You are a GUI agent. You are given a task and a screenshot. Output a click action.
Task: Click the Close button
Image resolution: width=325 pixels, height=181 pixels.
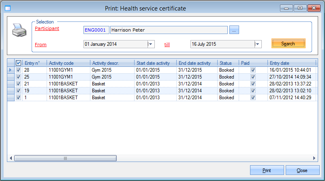tap(302, 170)
